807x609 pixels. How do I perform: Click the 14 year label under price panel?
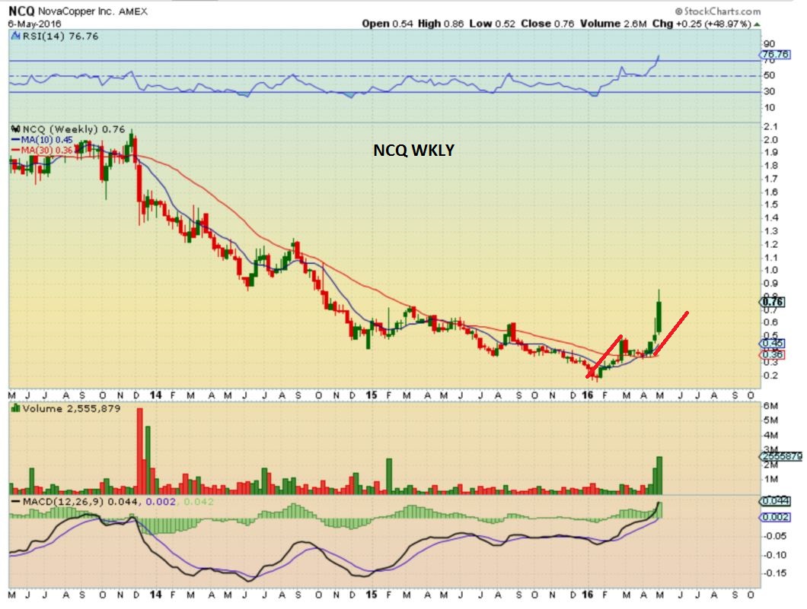155,395
